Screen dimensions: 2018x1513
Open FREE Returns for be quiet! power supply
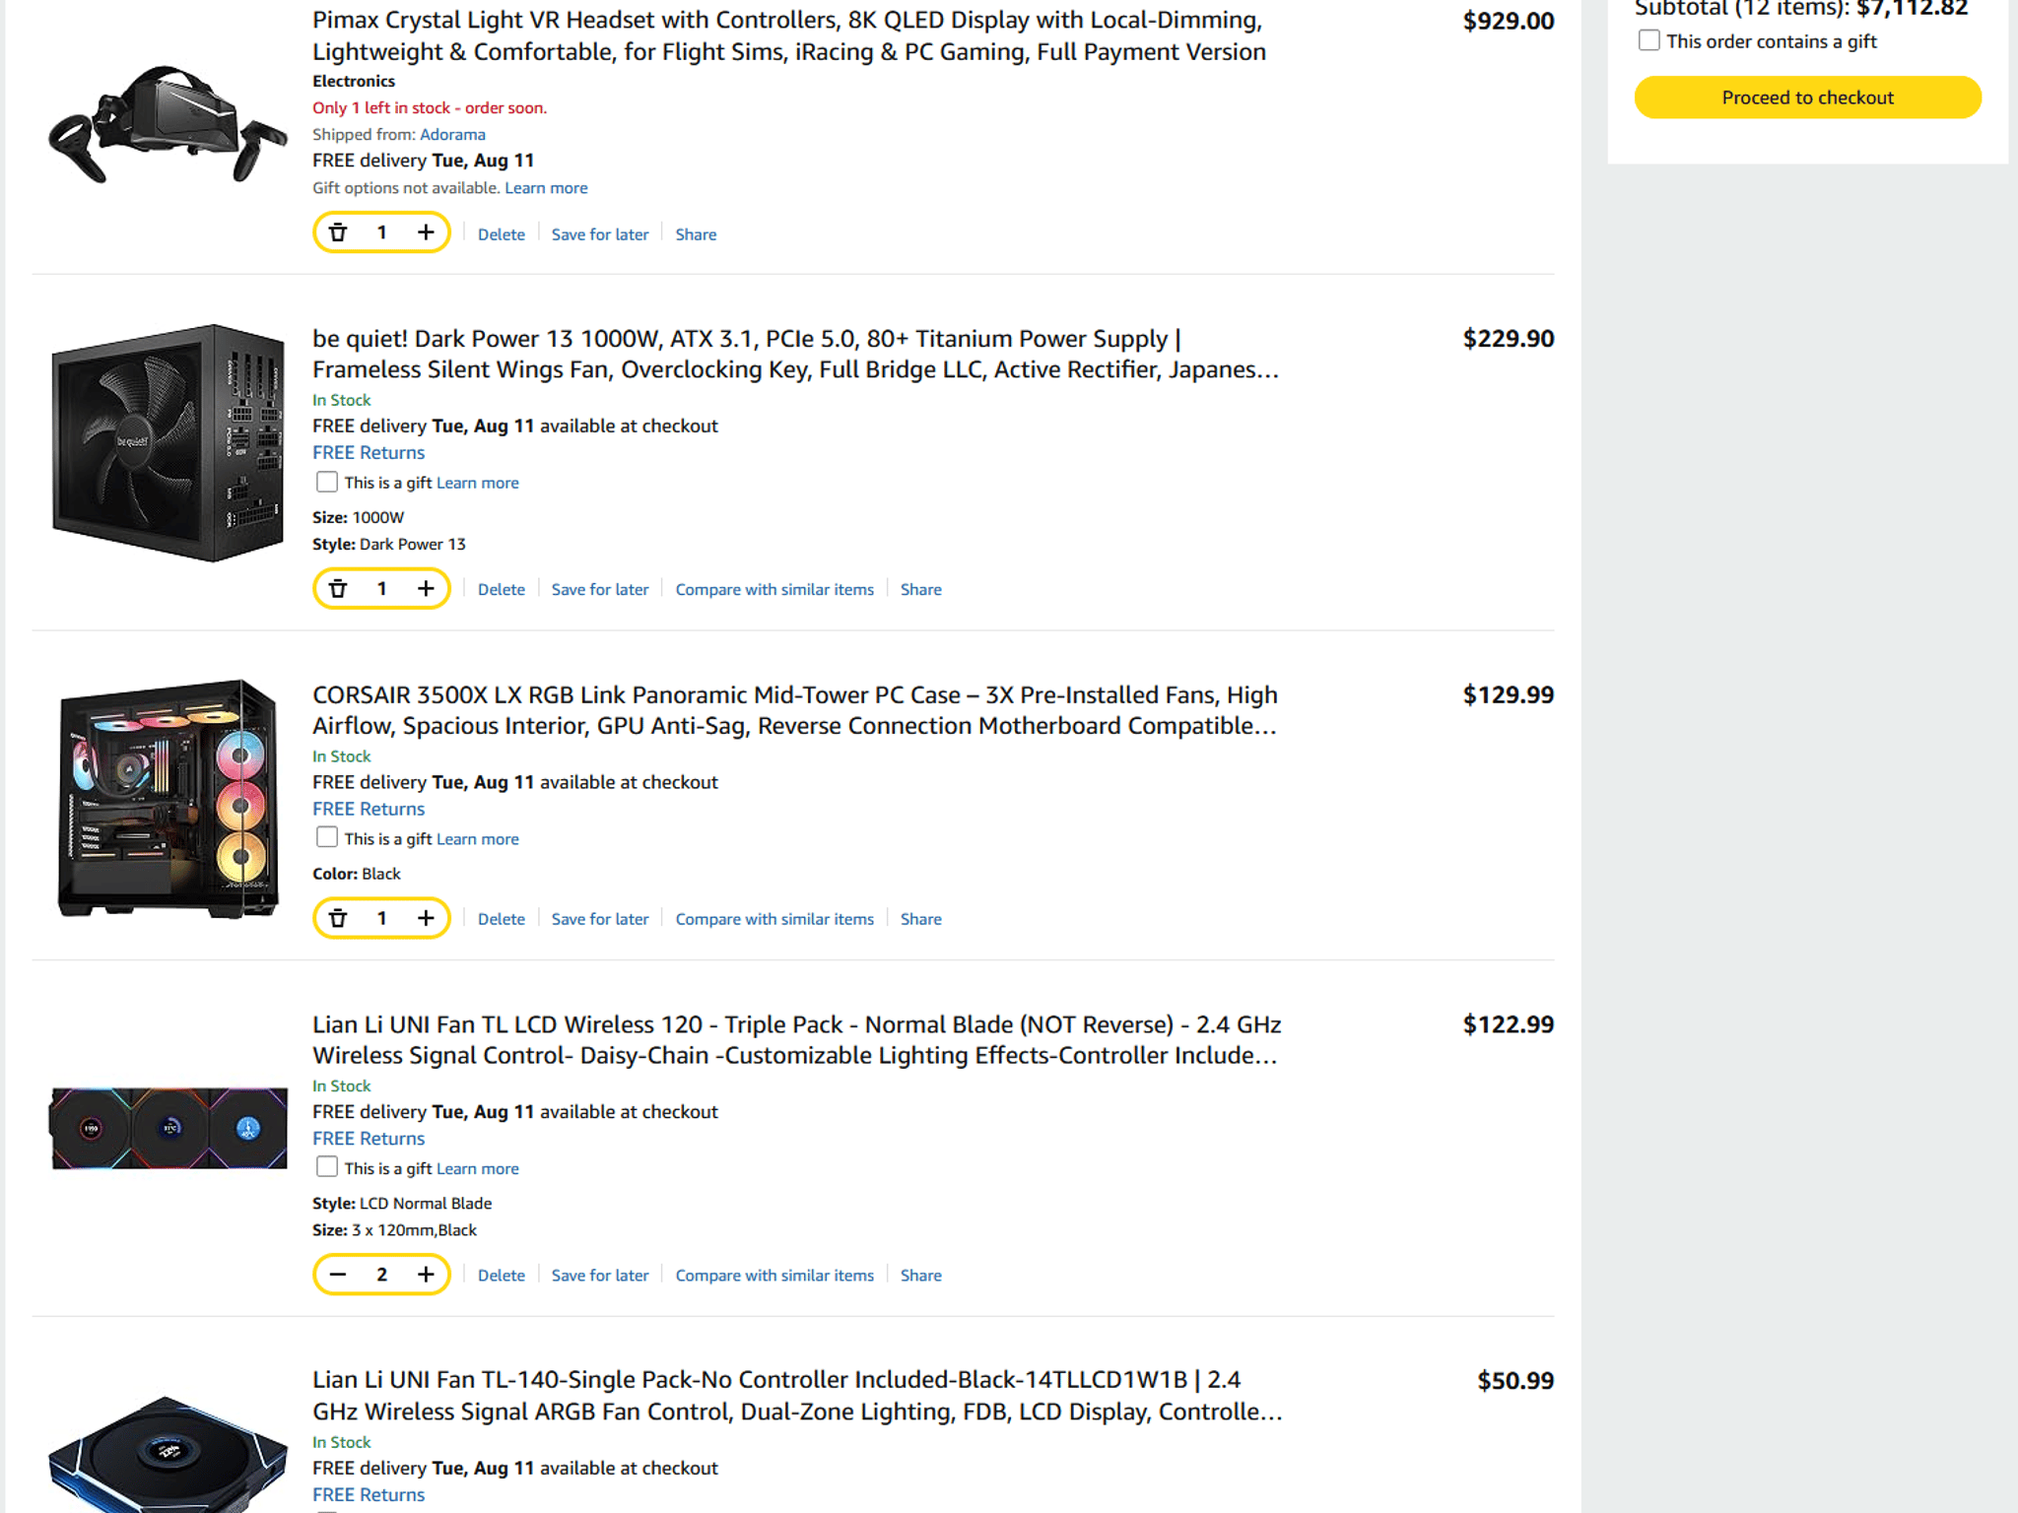(x=369, y=453)
